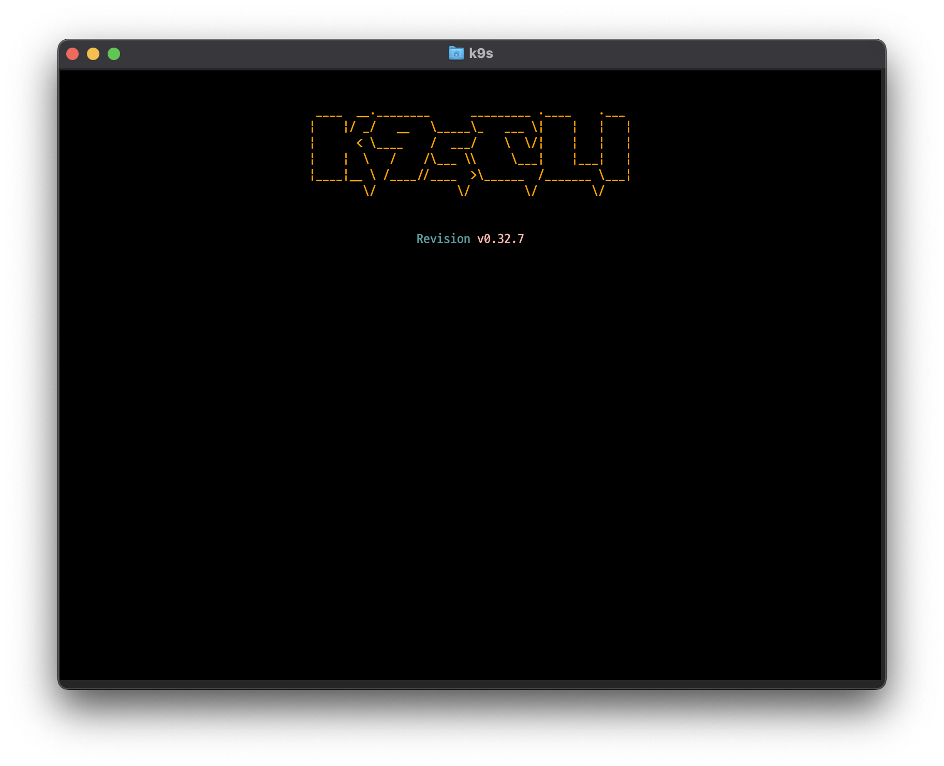This screenshot has width=944, height=766.
Task: Click the folder icon in the title bar
Action: [x=456, y=53]
